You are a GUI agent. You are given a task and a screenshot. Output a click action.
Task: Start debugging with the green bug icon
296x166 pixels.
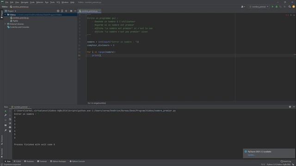coord(277,6)
